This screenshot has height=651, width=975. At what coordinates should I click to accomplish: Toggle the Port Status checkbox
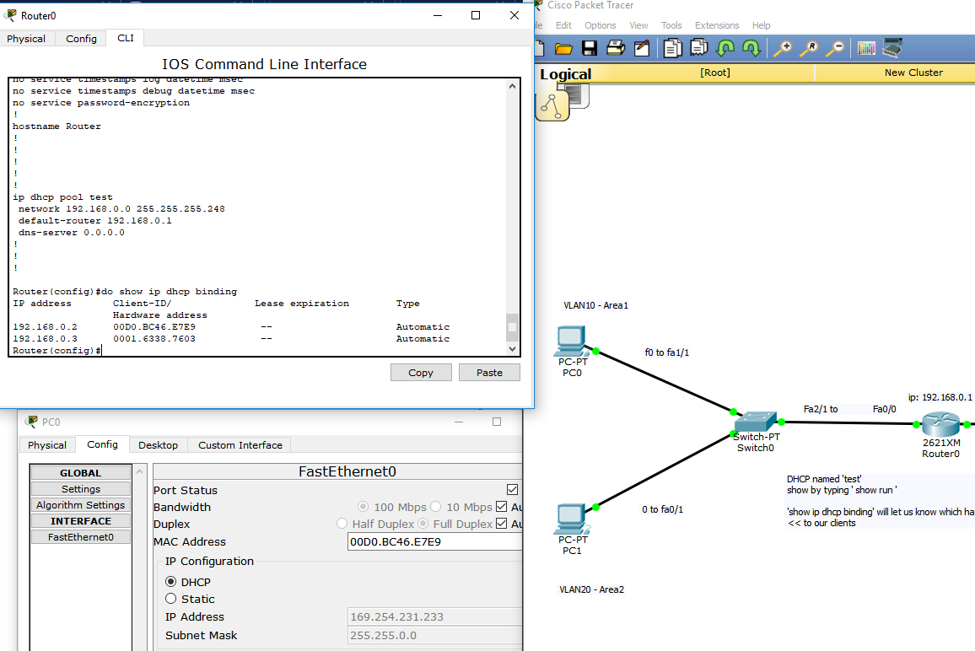click(512, 490)
